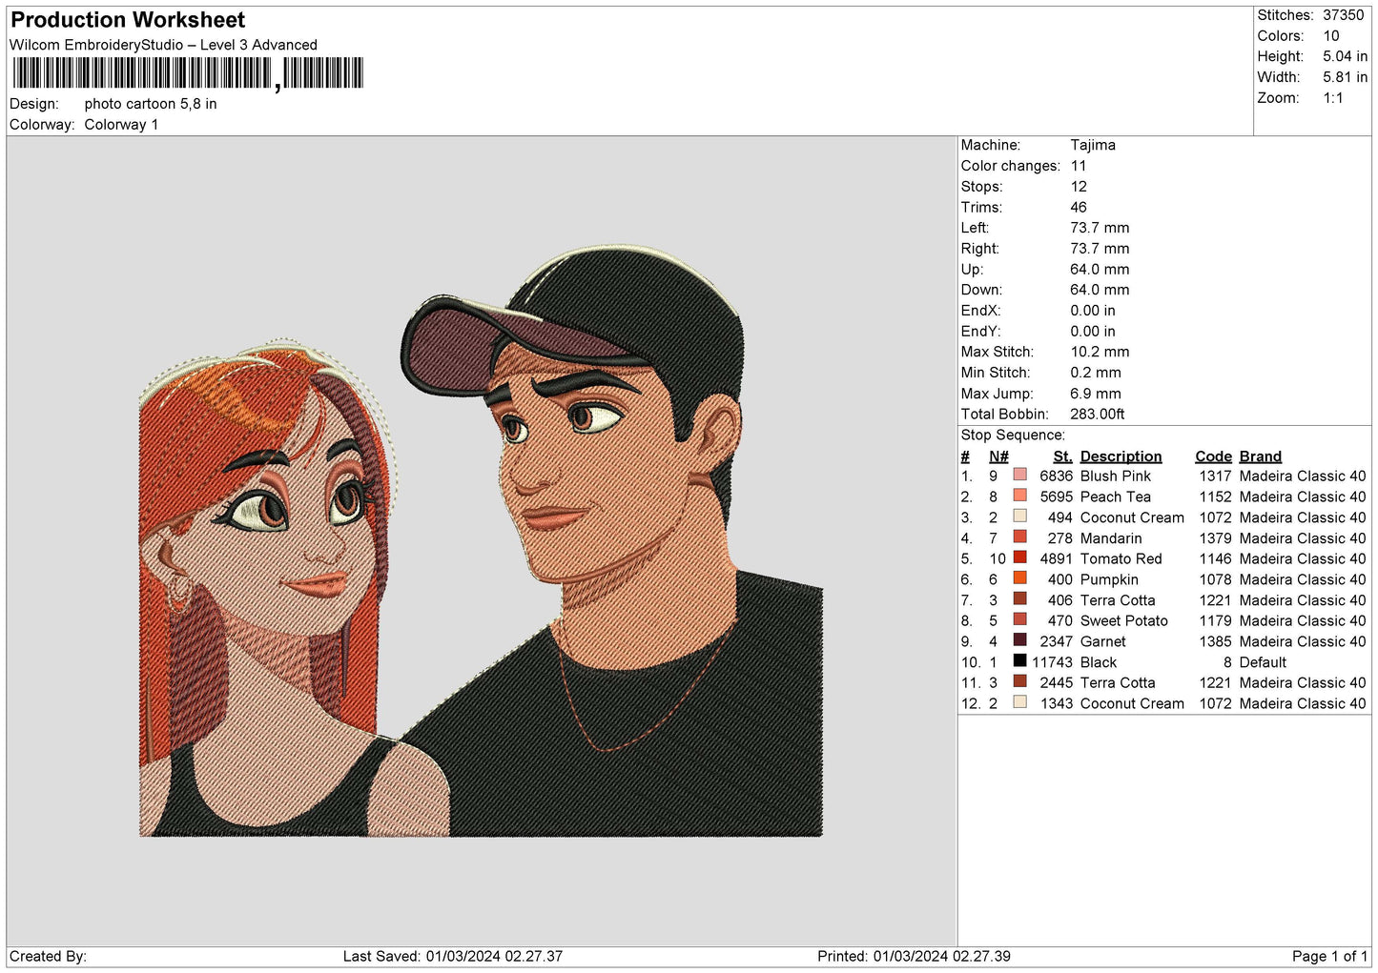Click the Max Stitch value '10.2 mm'

(1100, 352)
